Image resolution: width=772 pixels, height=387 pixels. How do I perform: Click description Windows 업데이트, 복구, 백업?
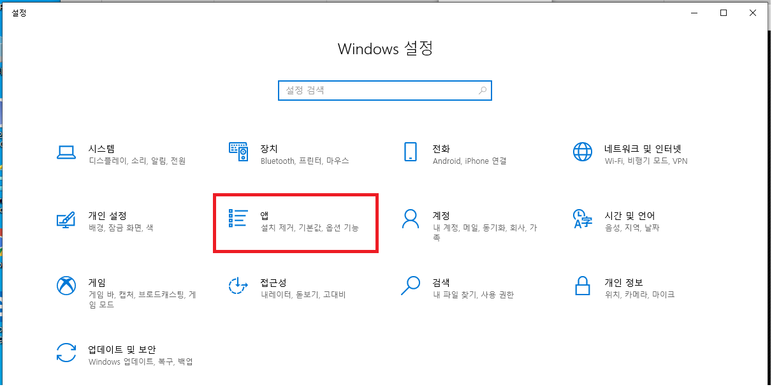pyautogui.click(x=141, y=361)
